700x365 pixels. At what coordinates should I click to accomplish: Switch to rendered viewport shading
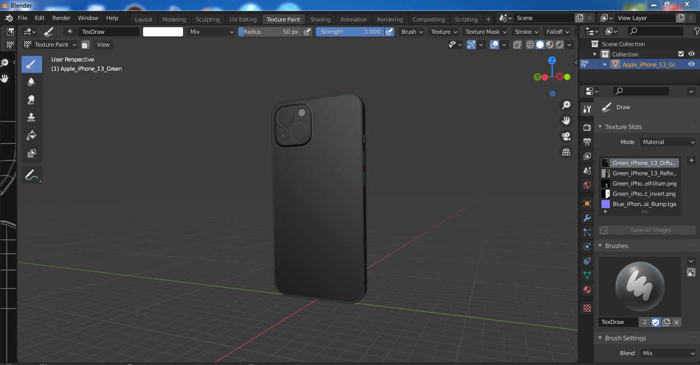click(x=559, y=45)
